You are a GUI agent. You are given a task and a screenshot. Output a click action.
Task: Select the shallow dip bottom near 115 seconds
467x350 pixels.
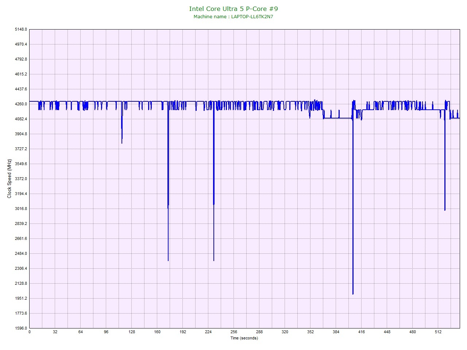122,143
